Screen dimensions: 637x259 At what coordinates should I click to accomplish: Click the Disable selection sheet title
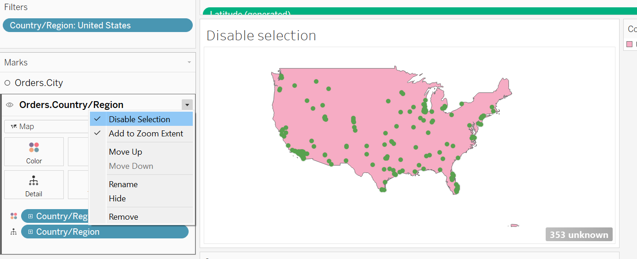pos(261,36)
